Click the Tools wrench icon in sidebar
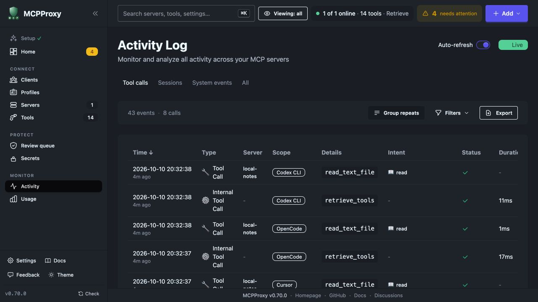This screenshot has height=302, width=538. pyautogui.click(x=13, y=117)
